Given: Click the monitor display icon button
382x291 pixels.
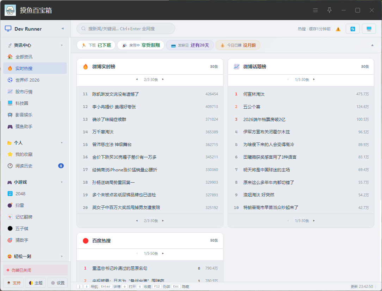Looking at the screenshot, I should click(369, 29).
